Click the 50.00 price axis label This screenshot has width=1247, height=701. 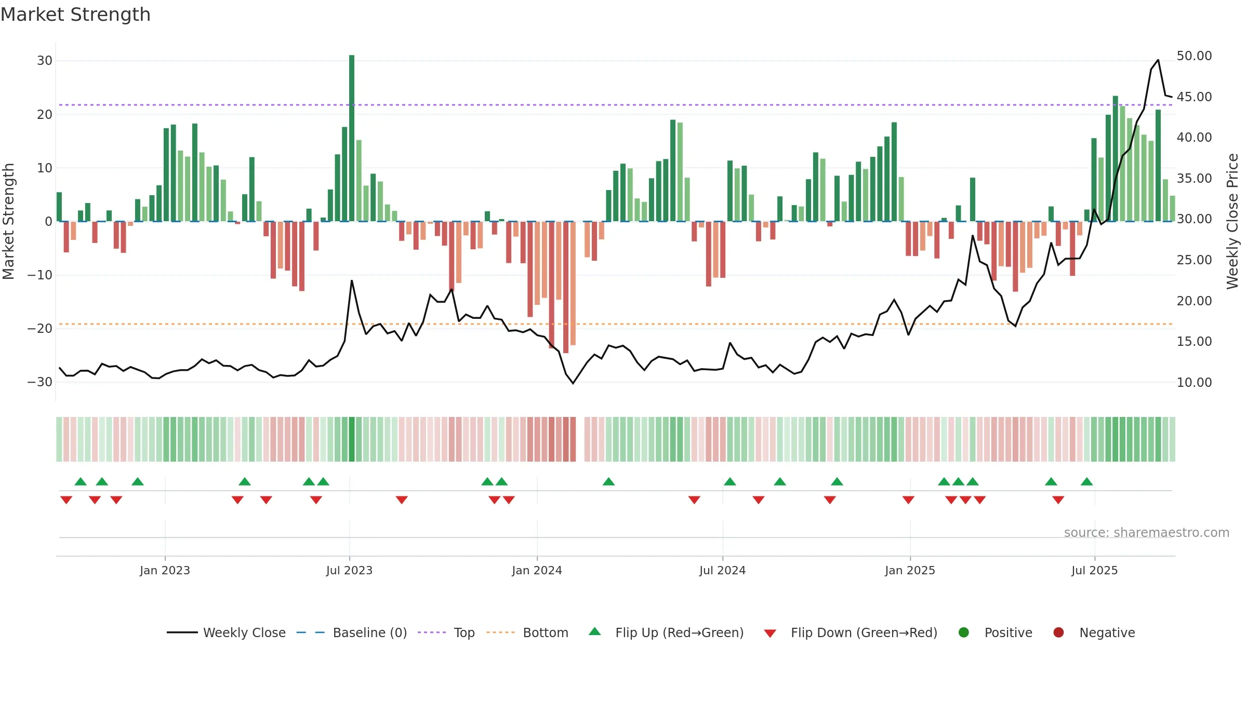coord(1194,56)
